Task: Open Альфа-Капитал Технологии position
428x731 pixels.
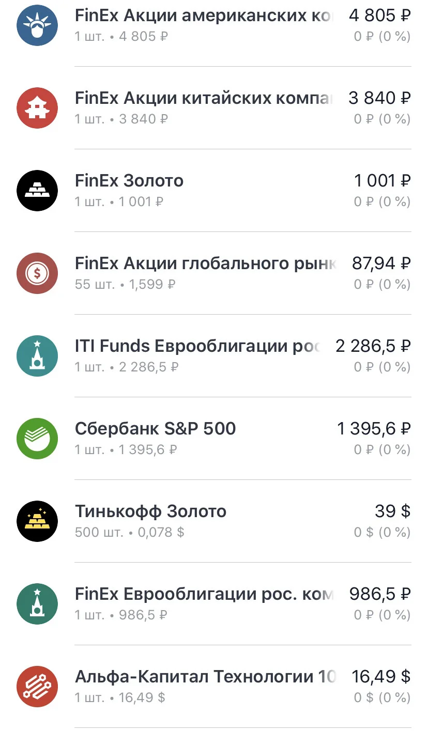Action: click(x=214, y=687)
